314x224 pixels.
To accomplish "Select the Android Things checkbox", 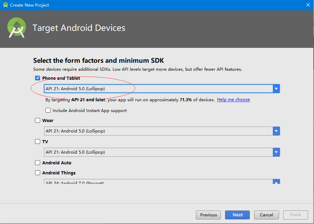I will [x=37, y=173].
